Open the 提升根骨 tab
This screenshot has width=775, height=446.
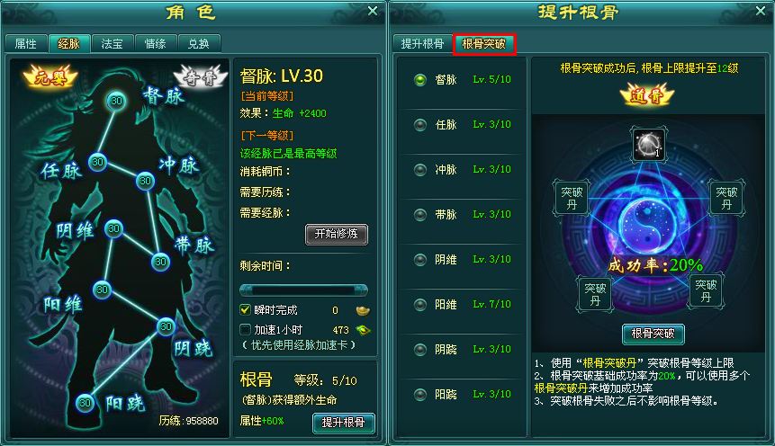(422, 43)
